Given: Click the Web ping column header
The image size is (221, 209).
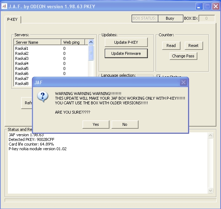Looking at the screenshot, I should tap(73, 42).
